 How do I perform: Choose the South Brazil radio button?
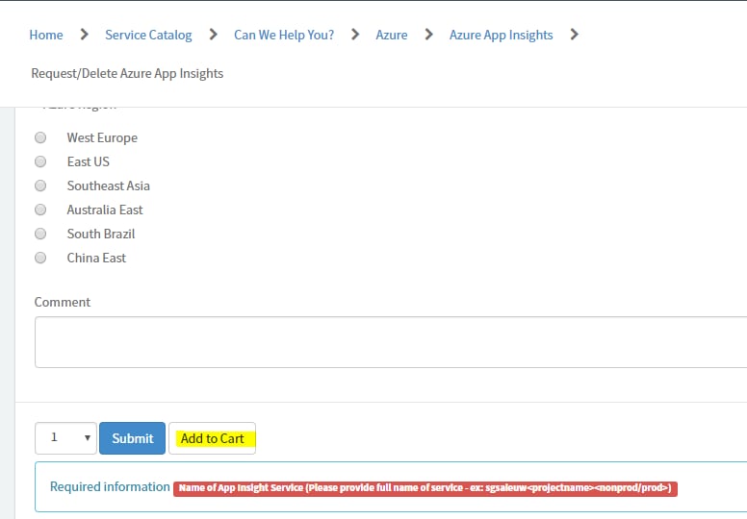pos(40,234)
